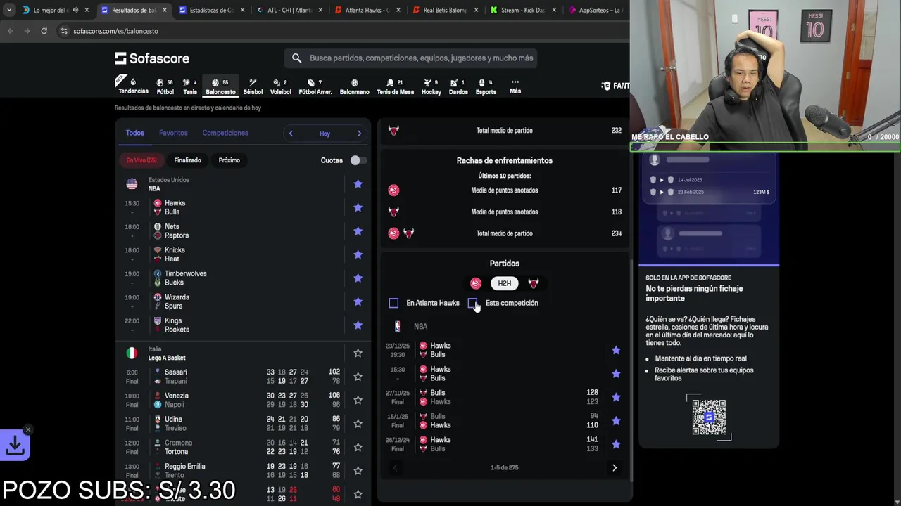Click the Sofascore logo

click(x=152, y=58)
